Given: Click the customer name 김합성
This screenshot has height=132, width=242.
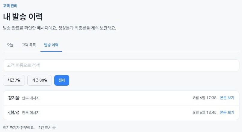Looking at the screenshot, I should coord(14,113).
